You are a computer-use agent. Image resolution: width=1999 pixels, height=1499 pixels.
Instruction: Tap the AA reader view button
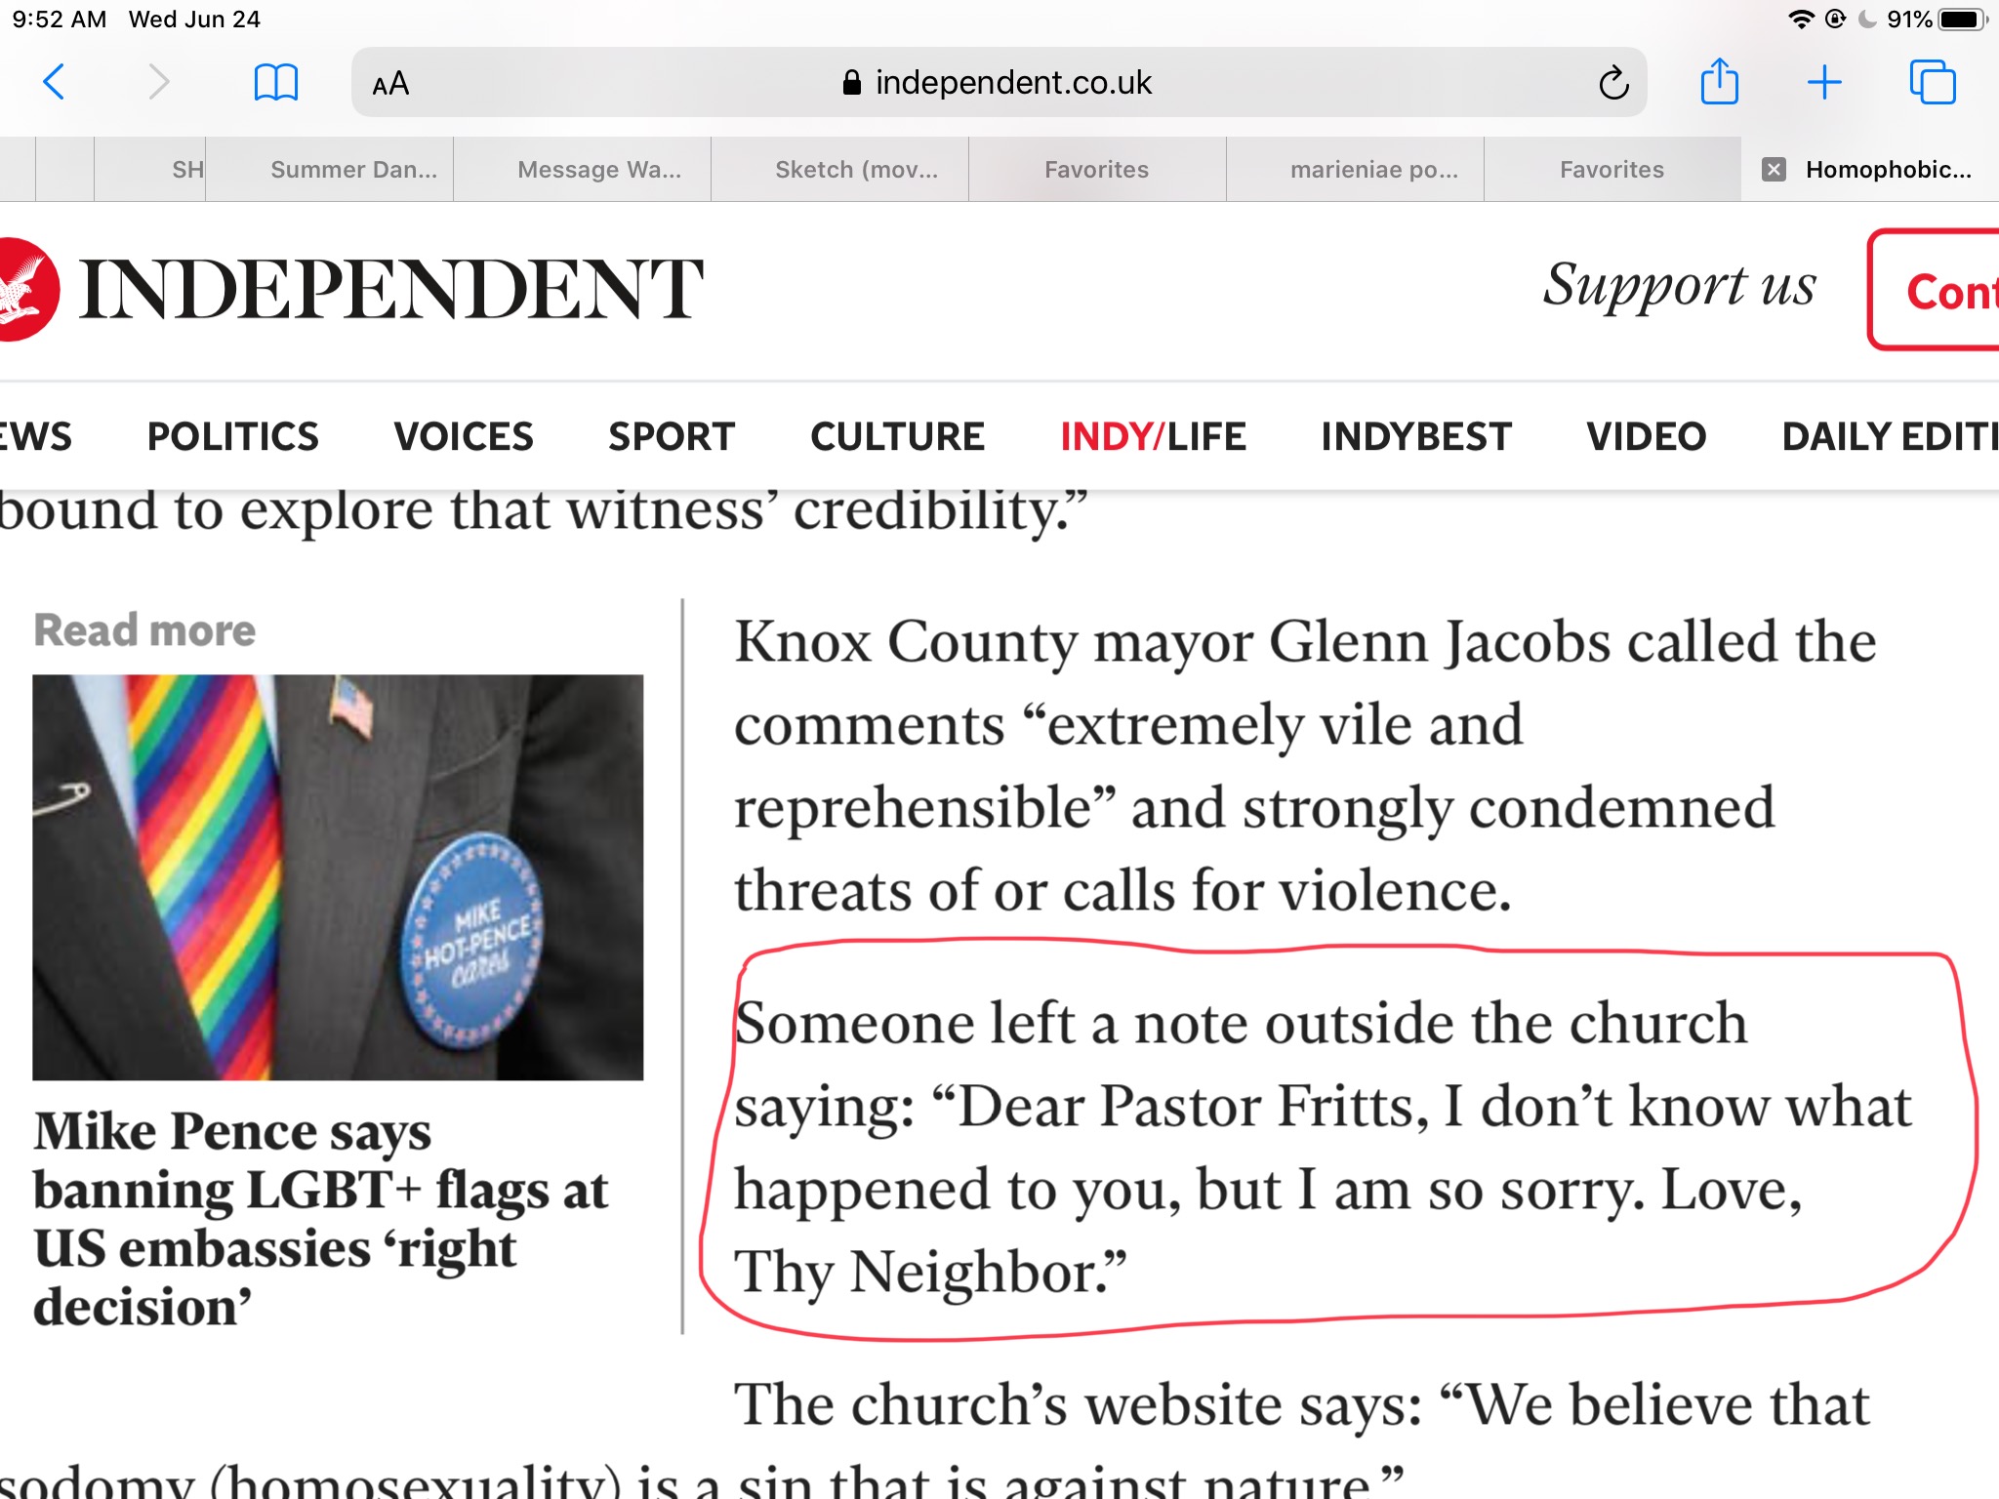tap(390, 84)
